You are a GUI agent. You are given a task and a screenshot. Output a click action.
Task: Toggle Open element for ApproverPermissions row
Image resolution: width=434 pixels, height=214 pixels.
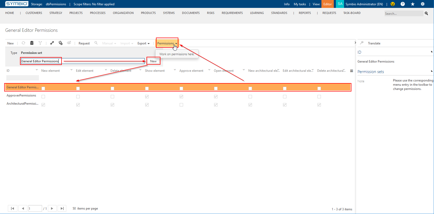coord(216,96)
